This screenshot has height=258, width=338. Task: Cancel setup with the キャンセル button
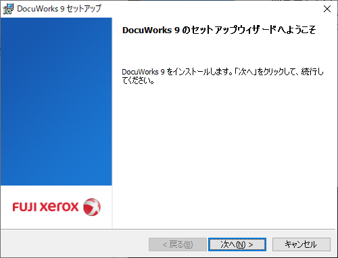(301, 244)
